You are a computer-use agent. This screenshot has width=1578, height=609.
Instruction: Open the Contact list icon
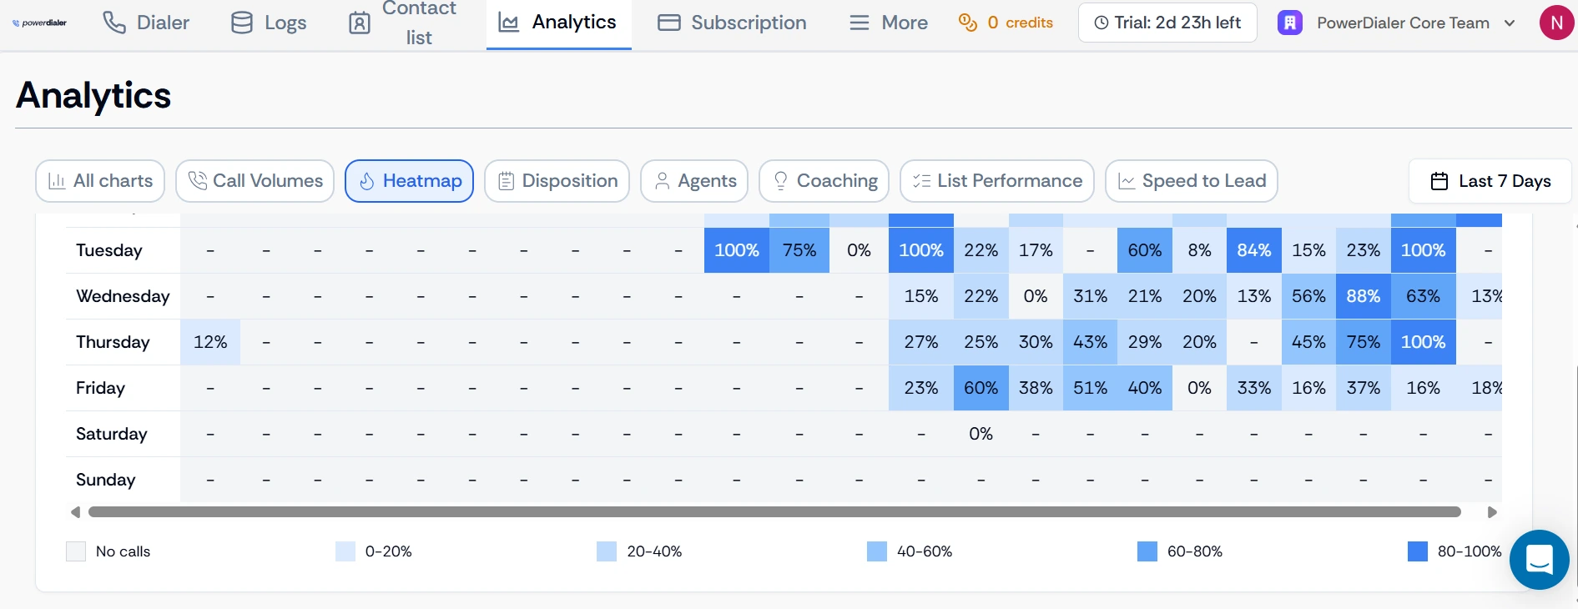pyautogui.click(x=359, y=23)
